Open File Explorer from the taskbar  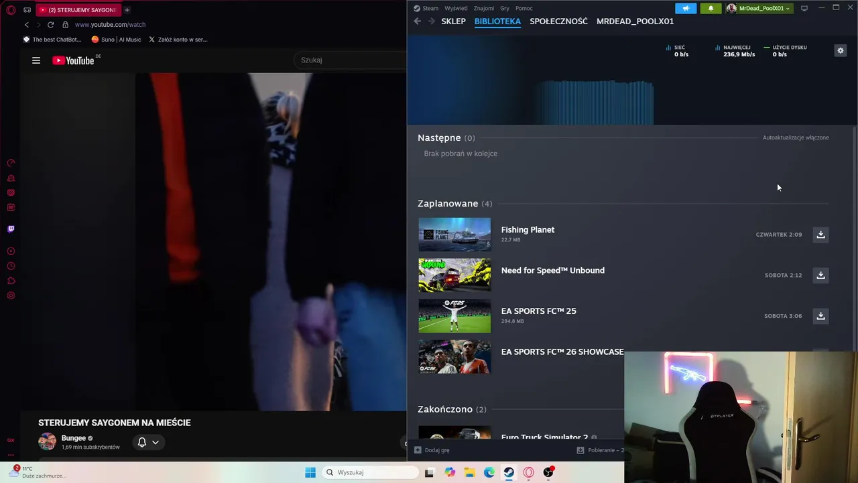click(x=469, y=472)
